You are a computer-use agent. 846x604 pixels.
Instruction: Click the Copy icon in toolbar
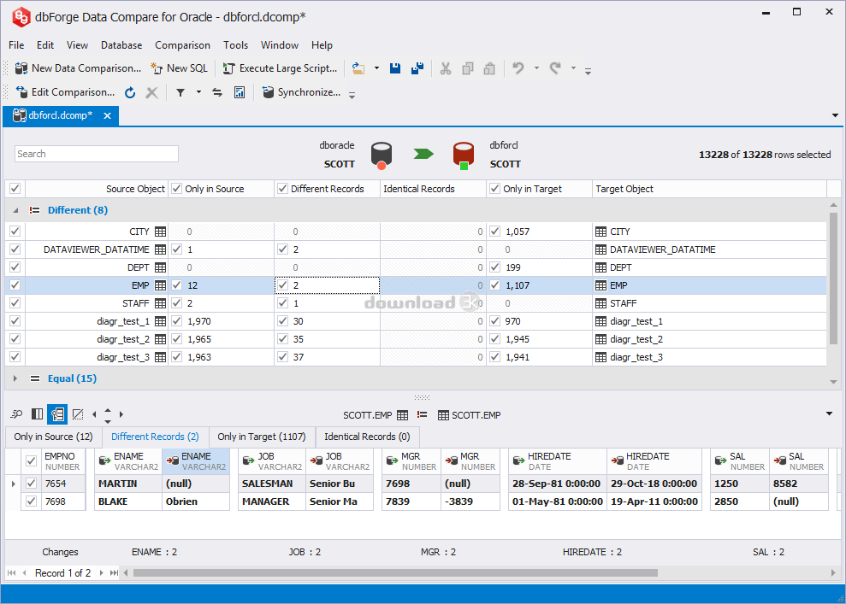(468, 68)
